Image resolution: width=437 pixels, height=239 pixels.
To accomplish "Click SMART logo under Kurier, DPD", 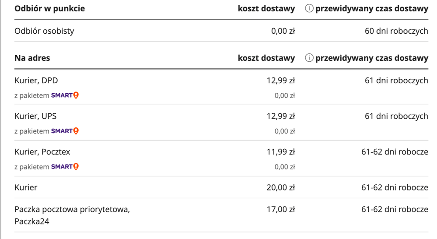I will 65,95.
